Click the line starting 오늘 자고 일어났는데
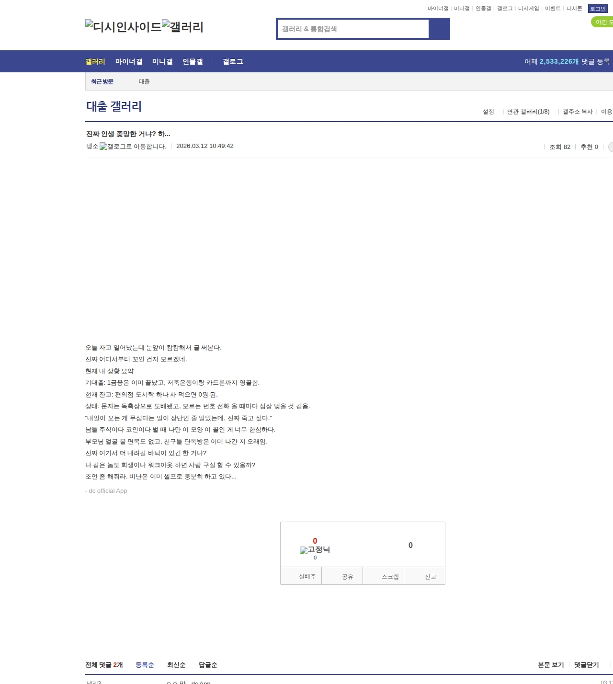 [x=153, y=348]
